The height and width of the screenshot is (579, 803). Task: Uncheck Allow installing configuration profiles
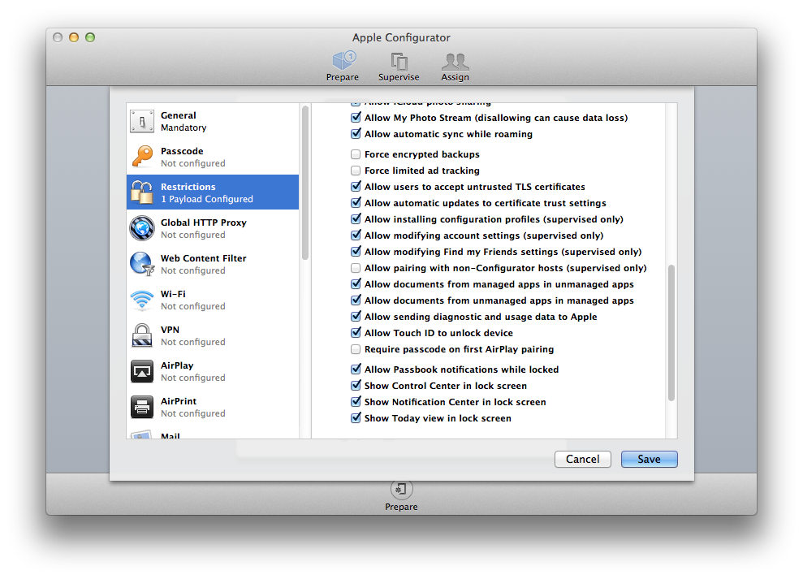356,219
